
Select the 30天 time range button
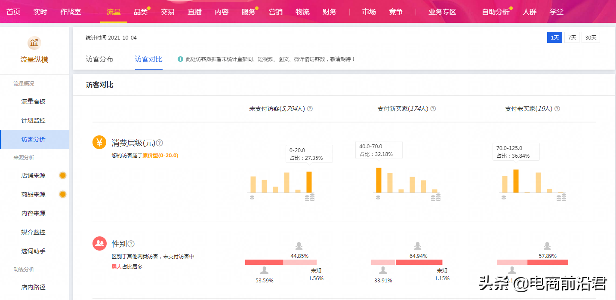click(x=591, y=37)
